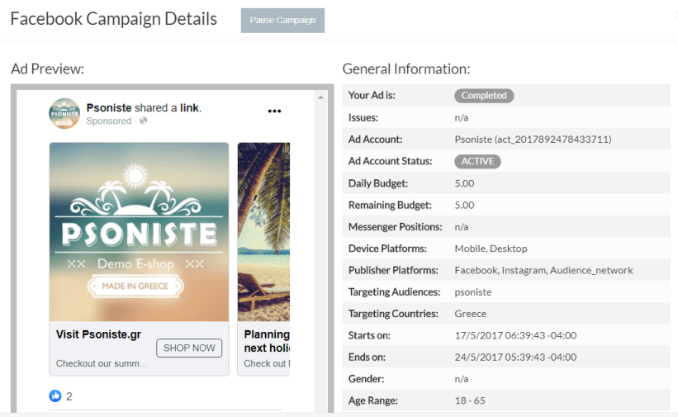Click the 'Visit Psoniste.gr' headline
The height and width of the screenshot is (417, 678).
(x=98, y=334)
